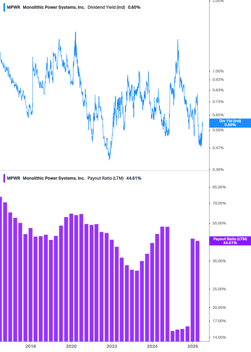Click the last purple payout bar near 2026
251x352 pixels.
point(197,291)
